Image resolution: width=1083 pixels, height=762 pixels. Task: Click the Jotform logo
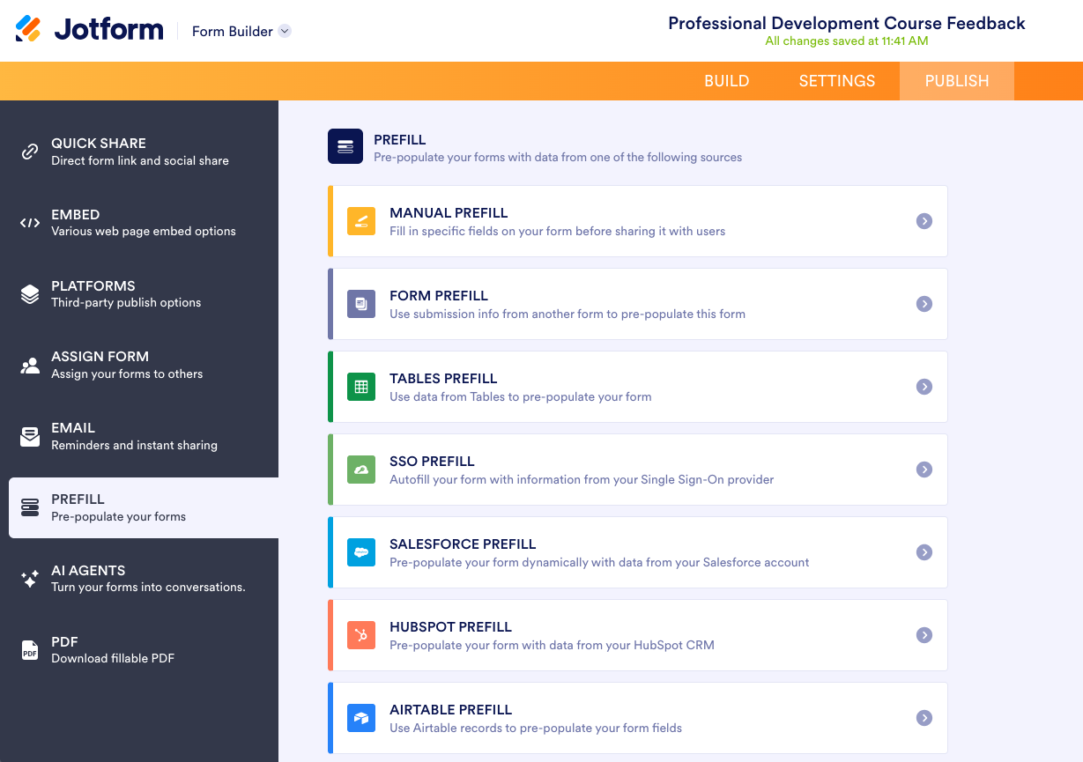pos(89,29)
